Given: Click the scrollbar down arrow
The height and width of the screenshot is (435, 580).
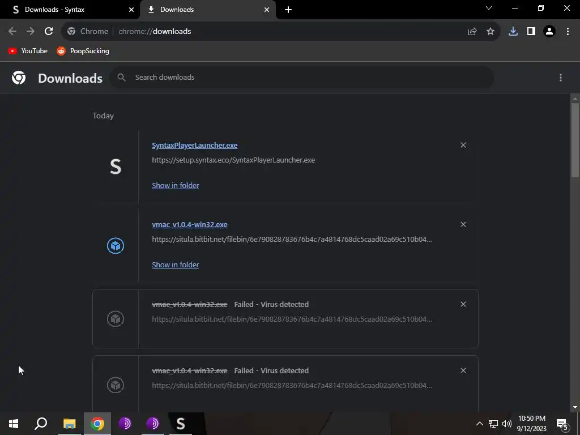Looking at the screenshot, I should tap(575, 407).
